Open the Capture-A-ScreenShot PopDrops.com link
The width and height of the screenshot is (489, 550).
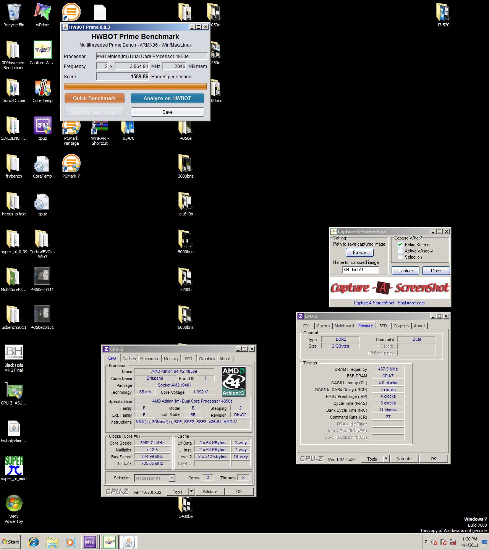pyautogui.click(x=389, y=303)
